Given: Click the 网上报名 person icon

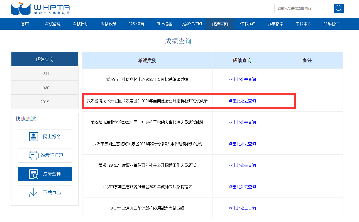Looking at the screenshot, I should [x=34, y=137].
